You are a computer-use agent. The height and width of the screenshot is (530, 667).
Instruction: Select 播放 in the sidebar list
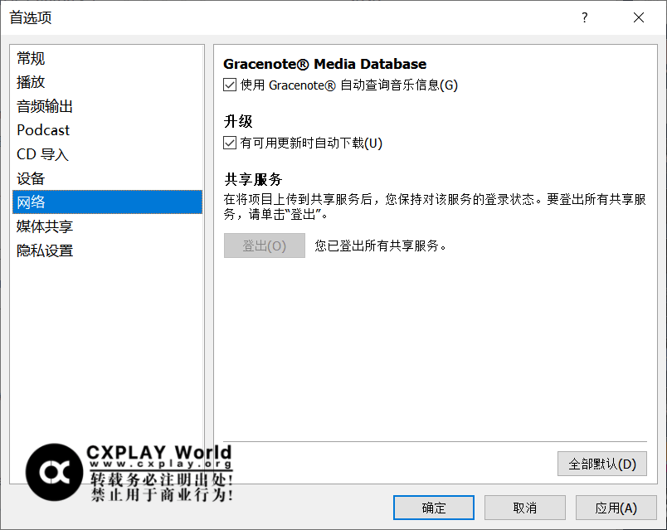(107, 82)
